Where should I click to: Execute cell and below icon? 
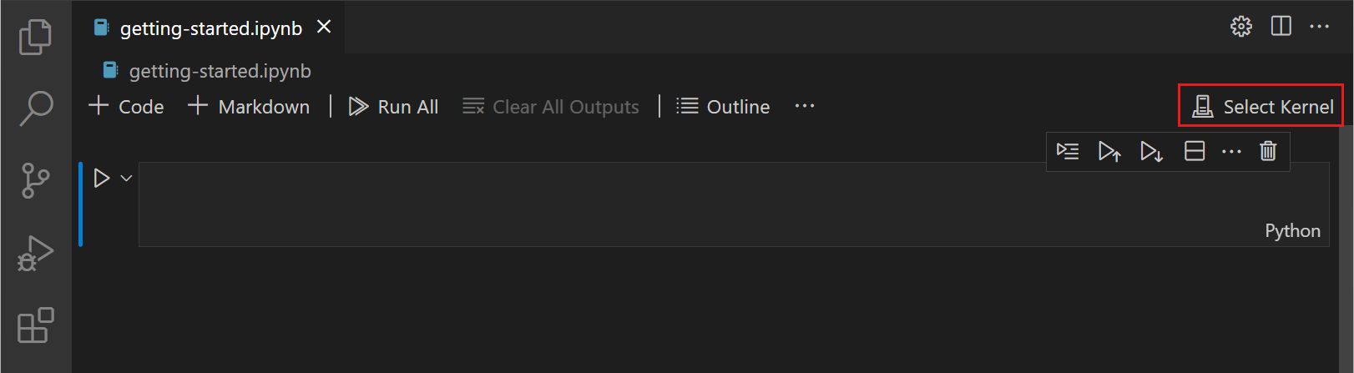click(x=1152, y=151)
